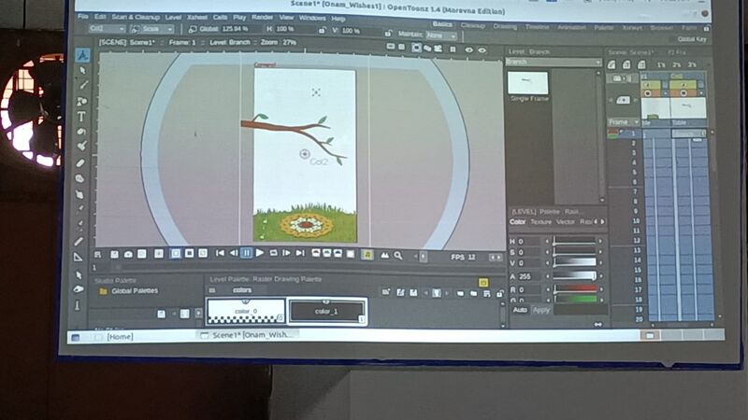Pick the Selection arrow tool

click(82, 71)
